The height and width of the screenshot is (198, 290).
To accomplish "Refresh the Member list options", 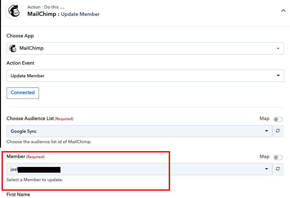I will tap(278, 169).
